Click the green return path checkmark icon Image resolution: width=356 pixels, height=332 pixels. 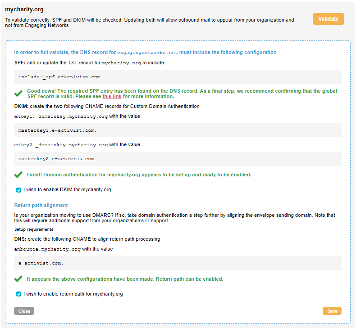click(x=18, y=279)
